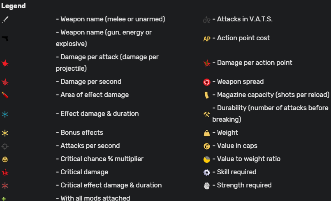Screen dimensions: 331x201
Task: Click the critical effect damage asterisk icon
Action: click(5, 185)
